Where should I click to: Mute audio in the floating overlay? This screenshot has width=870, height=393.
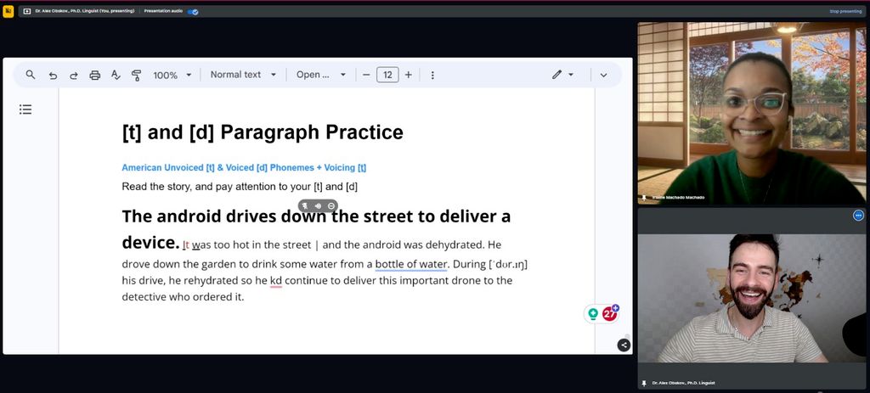[x=318, y=205]
